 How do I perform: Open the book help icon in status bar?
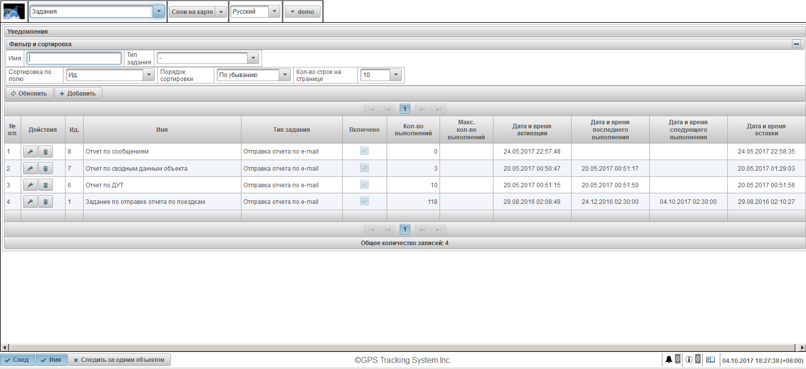(710, 359)
